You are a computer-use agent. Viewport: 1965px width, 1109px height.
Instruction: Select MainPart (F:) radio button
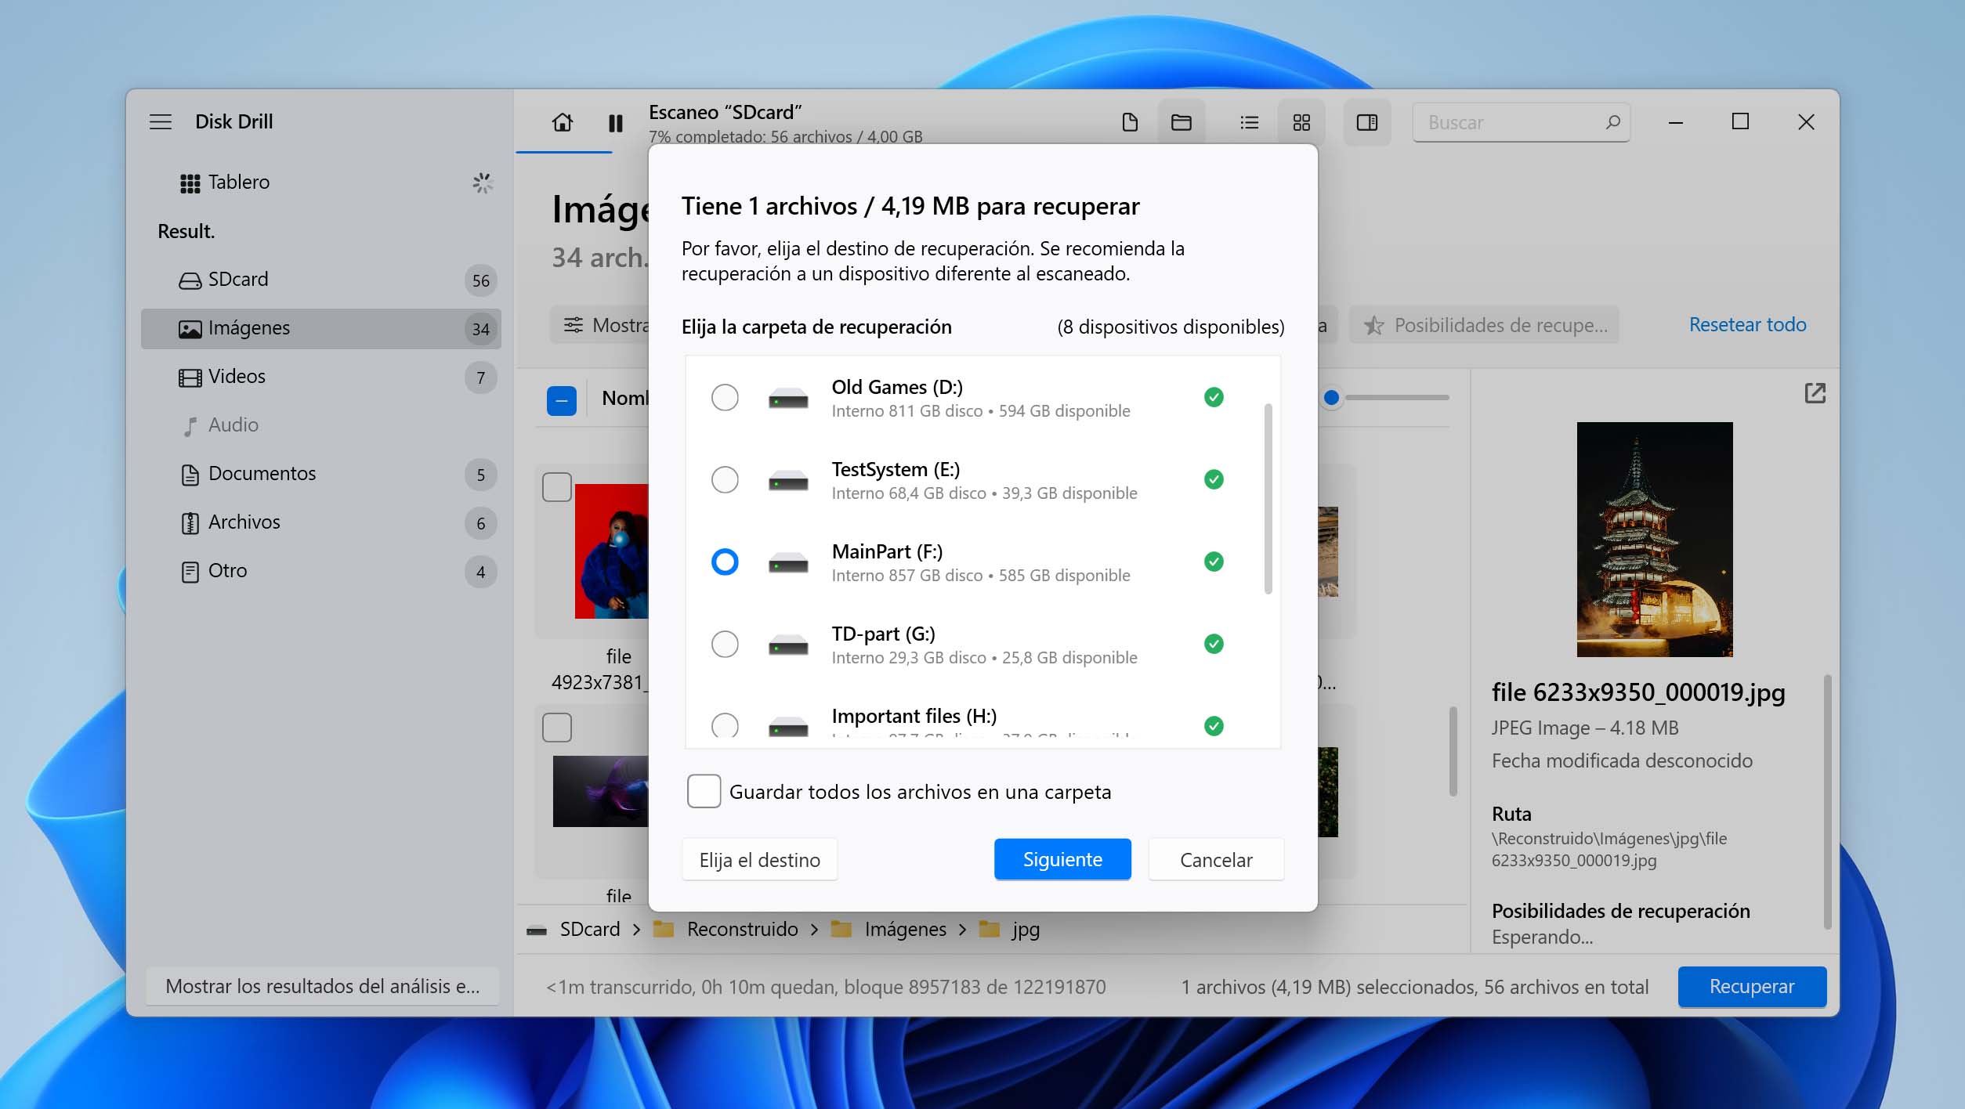click(725, 562)
